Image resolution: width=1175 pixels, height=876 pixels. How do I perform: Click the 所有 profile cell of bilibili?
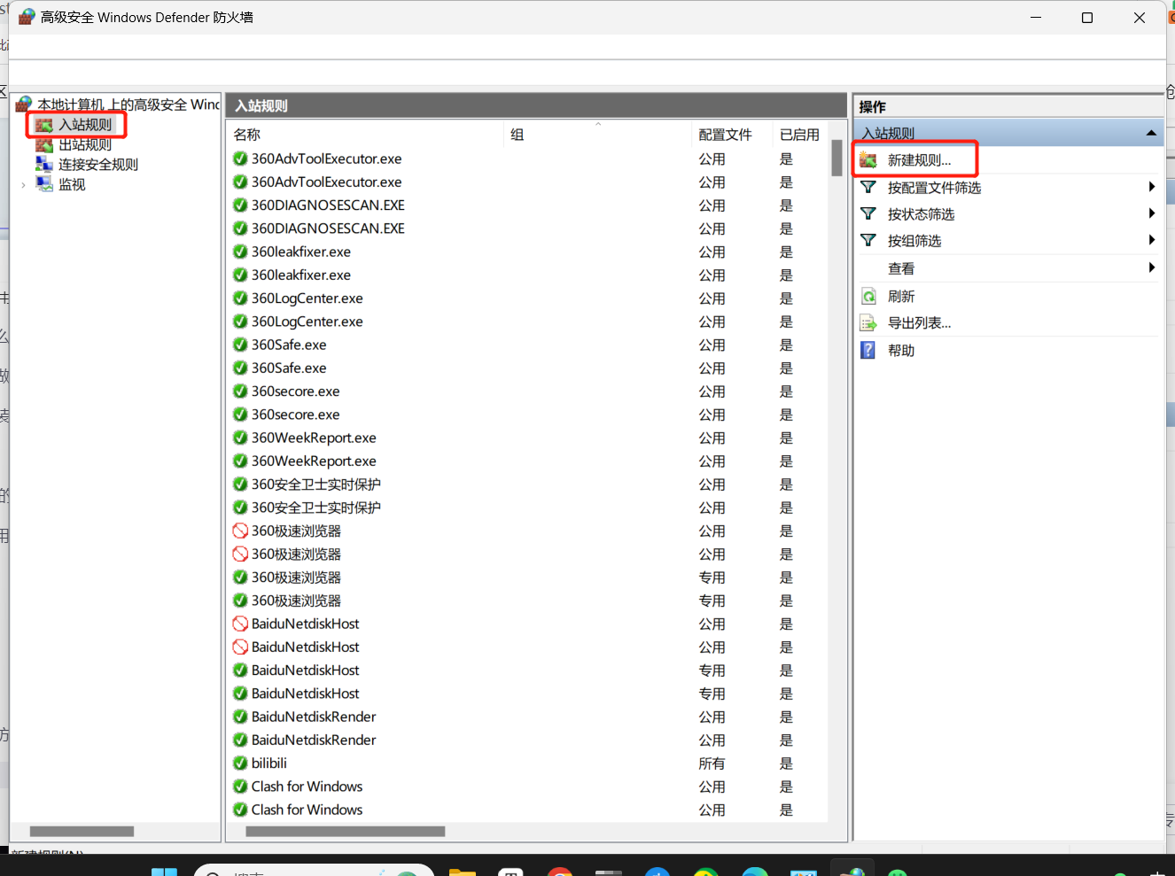712,764
